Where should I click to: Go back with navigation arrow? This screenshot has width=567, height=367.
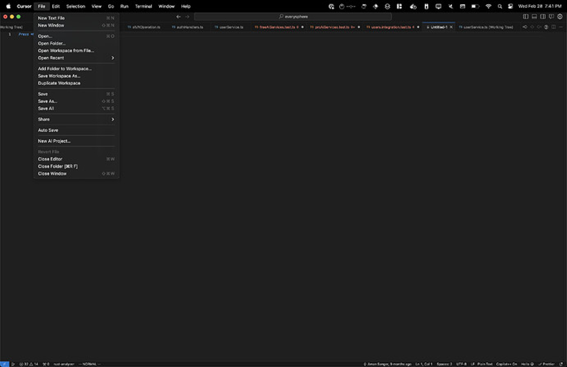178,17
